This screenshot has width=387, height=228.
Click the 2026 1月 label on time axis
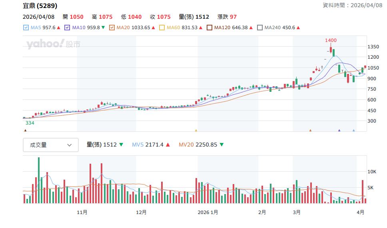coord(208,212)
